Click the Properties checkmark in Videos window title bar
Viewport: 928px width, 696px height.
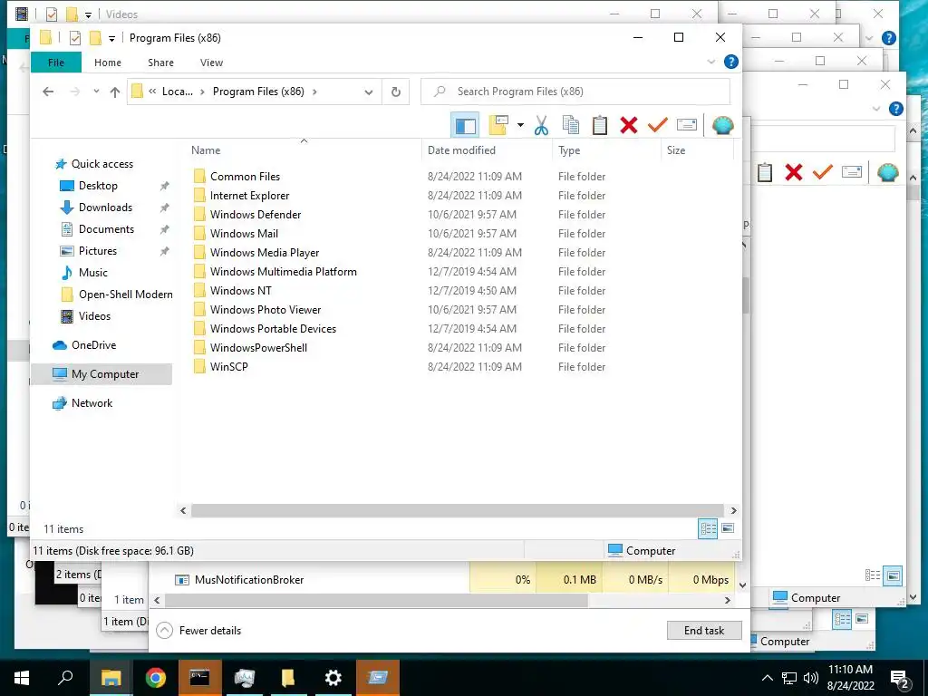(52, 14)
